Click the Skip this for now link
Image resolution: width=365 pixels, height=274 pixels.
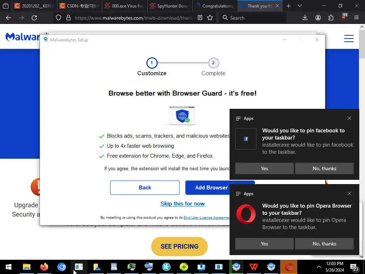(182, 204)
